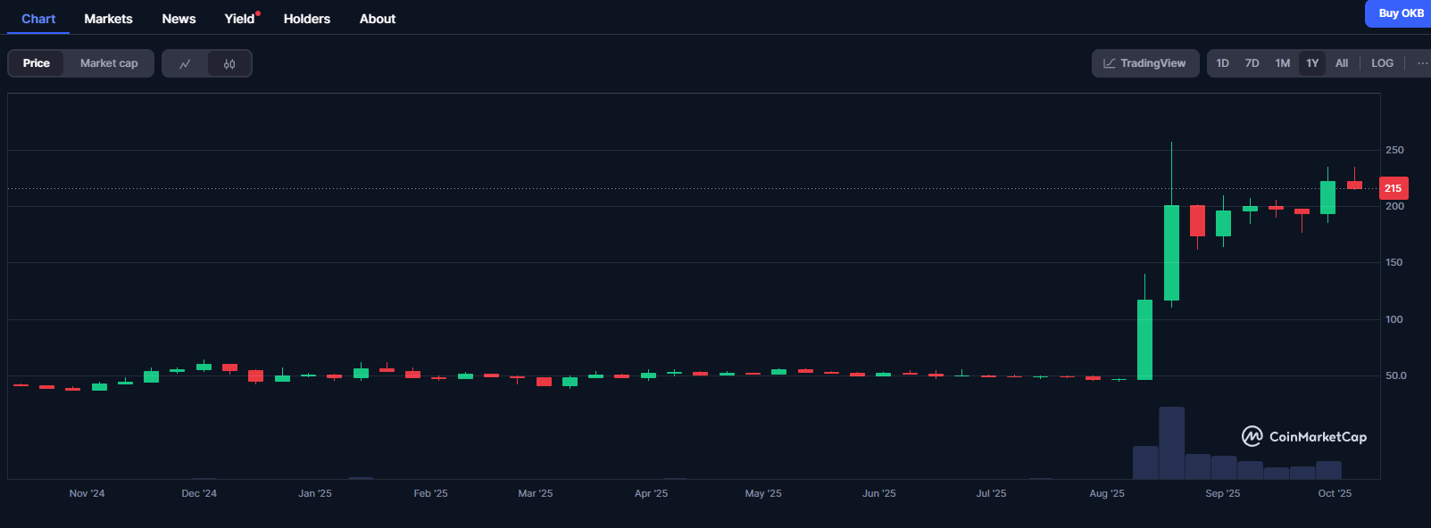The width and height of the screenshot is (1431, 528).
Task: Click the last red candlestick near 215
Action: [x=1354, y=185]
